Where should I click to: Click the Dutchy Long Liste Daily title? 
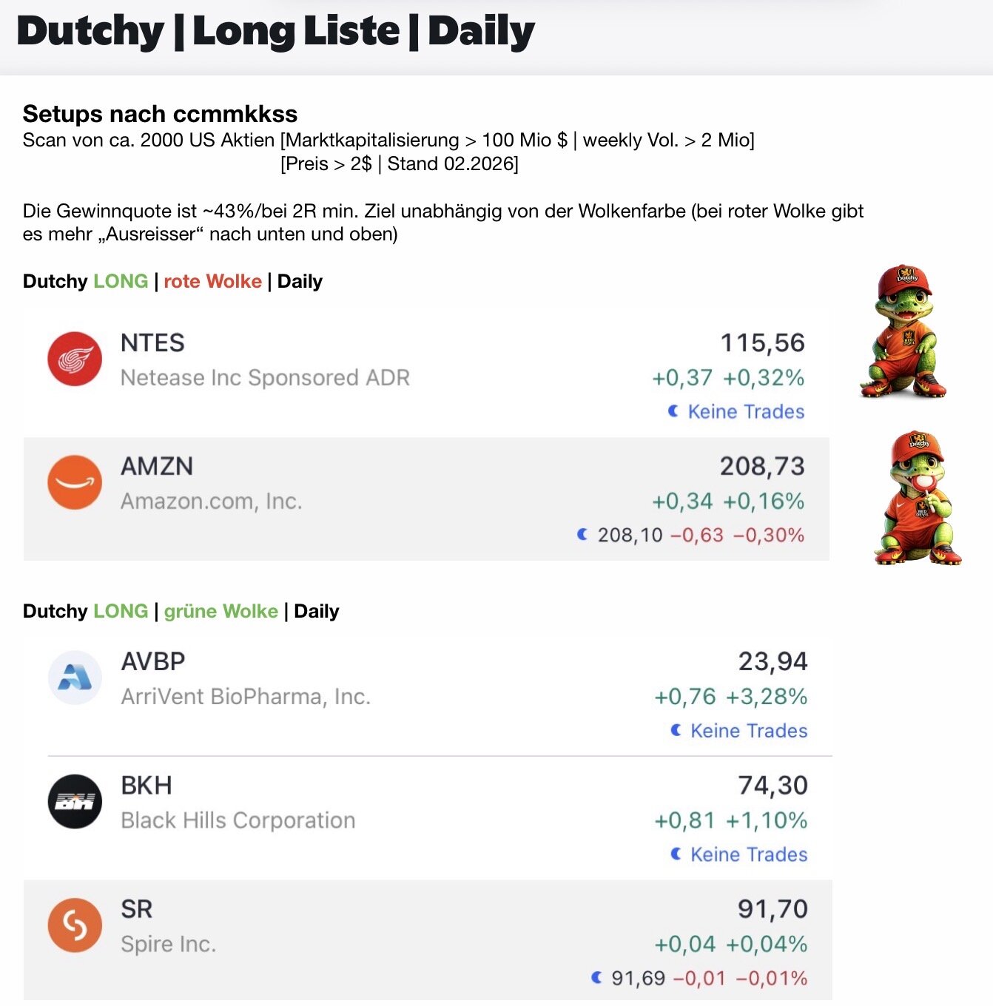click(x=275, y=33)
